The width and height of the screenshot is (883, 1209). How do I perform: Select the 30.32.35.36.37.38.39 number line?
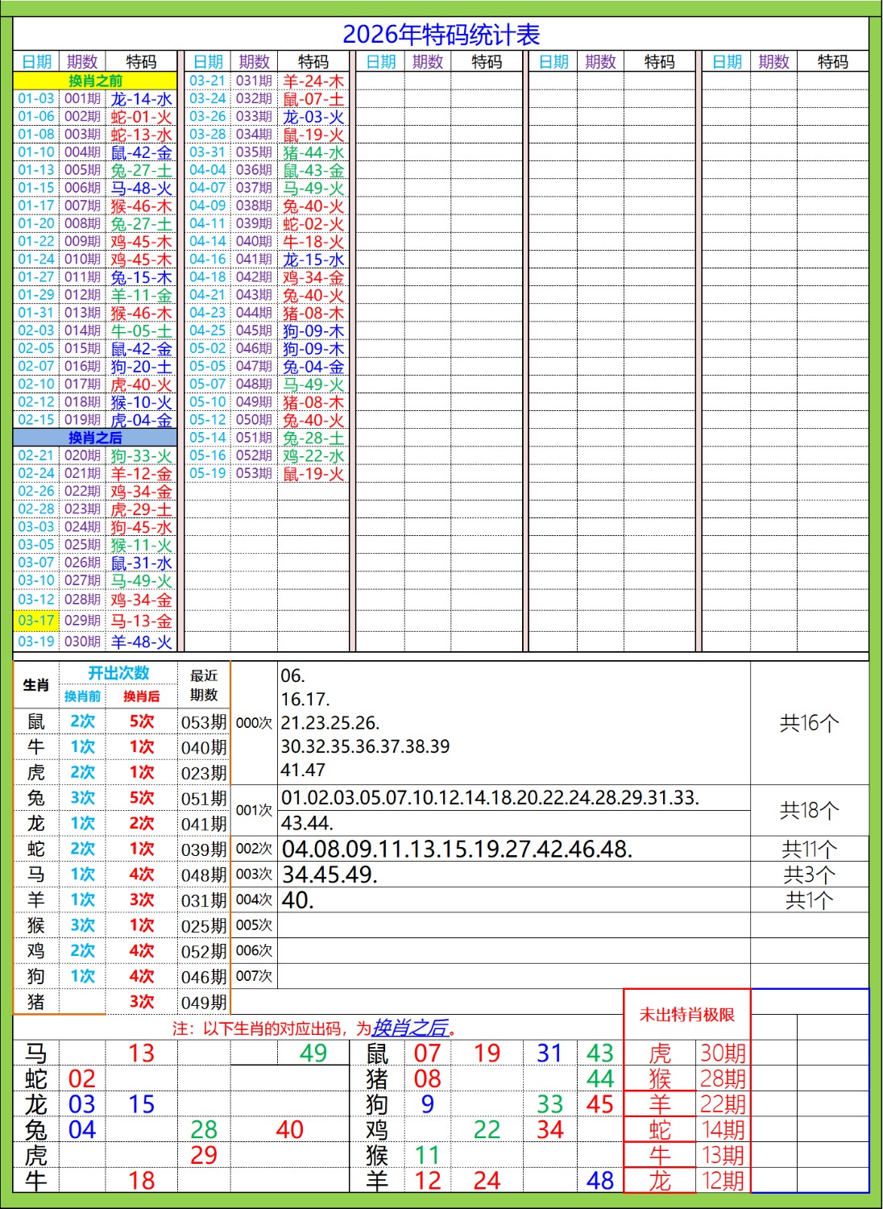click(x=365, y=746)
